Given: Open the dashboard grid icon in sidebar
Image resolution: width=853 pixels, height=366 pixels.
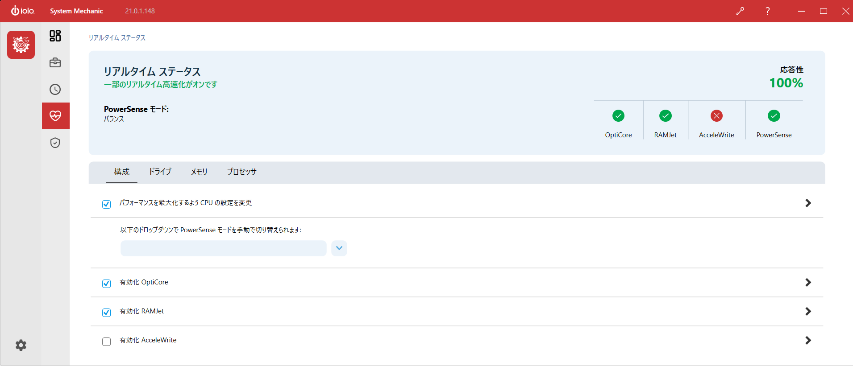Looking at the screenshot, I should pyautogui.click(x=55, y=36).
